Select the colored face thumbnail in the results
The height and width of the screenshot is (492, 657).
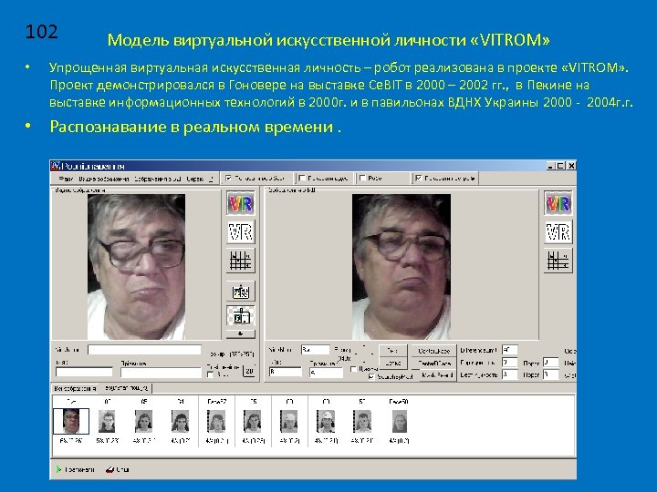(x=71, y=421)
